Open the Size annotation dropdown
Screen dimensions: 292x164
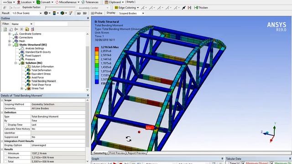tap(9, 2)
